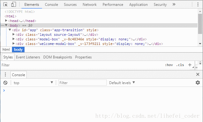203x122 pixels.
Task: Click the console Filter input box
Action: point(82,83)
